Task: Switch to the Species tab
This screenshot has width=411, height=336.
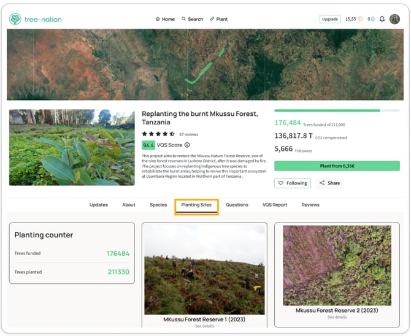Action: point(158,205)
